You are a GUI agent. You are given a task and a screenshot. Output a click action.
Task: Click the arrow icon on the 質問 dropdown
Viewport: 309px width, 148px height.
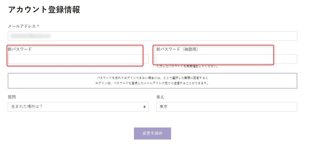145,107
